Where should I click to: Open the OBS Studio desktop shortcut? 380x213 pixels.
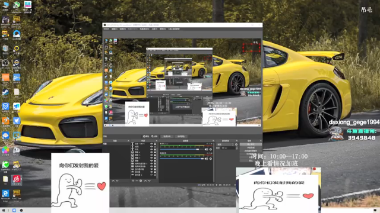[x=5, y=63]
